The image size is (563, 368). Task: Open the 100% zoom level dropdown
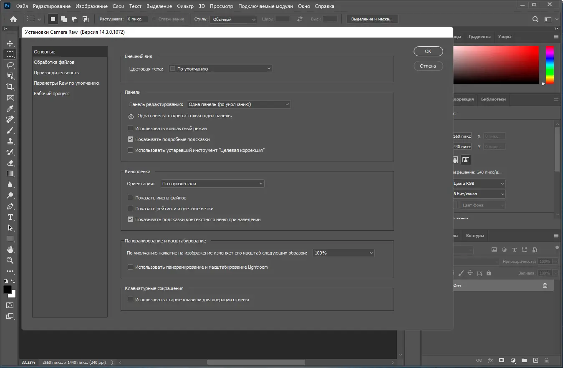point(343,253)
